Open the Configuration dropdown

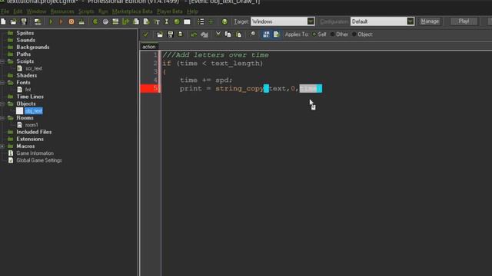pos(410,21)
